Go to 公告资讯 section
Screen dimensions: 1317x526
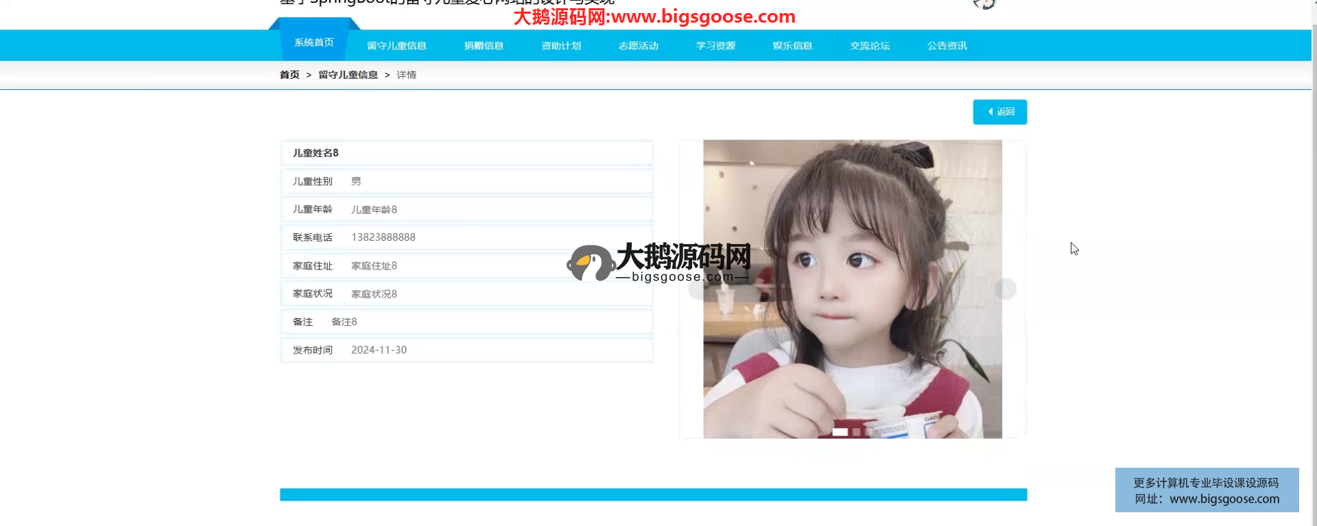click(947, 46)
